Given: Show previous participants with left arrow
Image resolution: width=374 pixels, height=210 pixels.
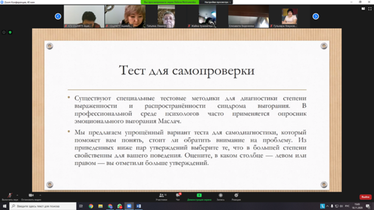Looking at the screenshot, I should coord(58,16).
